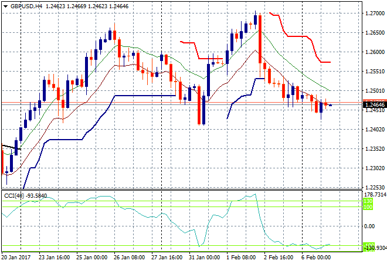The height and width of the screenshot is (264, 387).
Task: Click the 178.7314 CCI scale value
Action: point(375,195)
